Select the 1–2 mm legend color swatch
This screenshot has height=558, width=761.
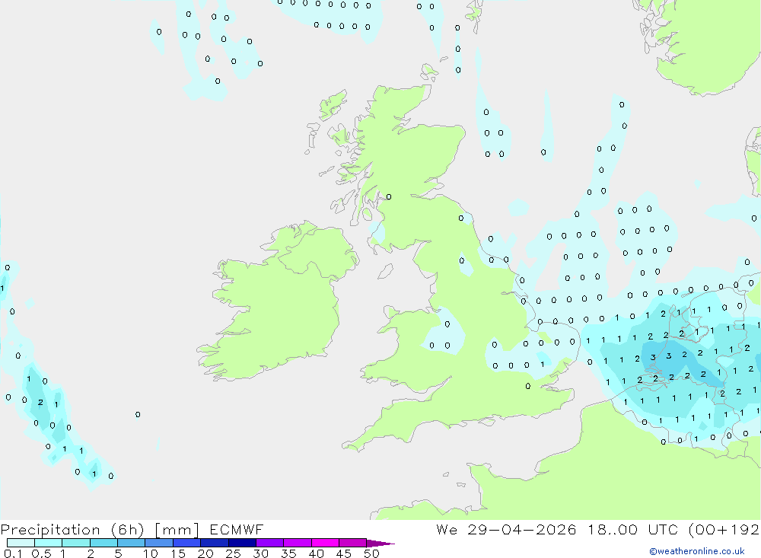(x=76, y=543)
